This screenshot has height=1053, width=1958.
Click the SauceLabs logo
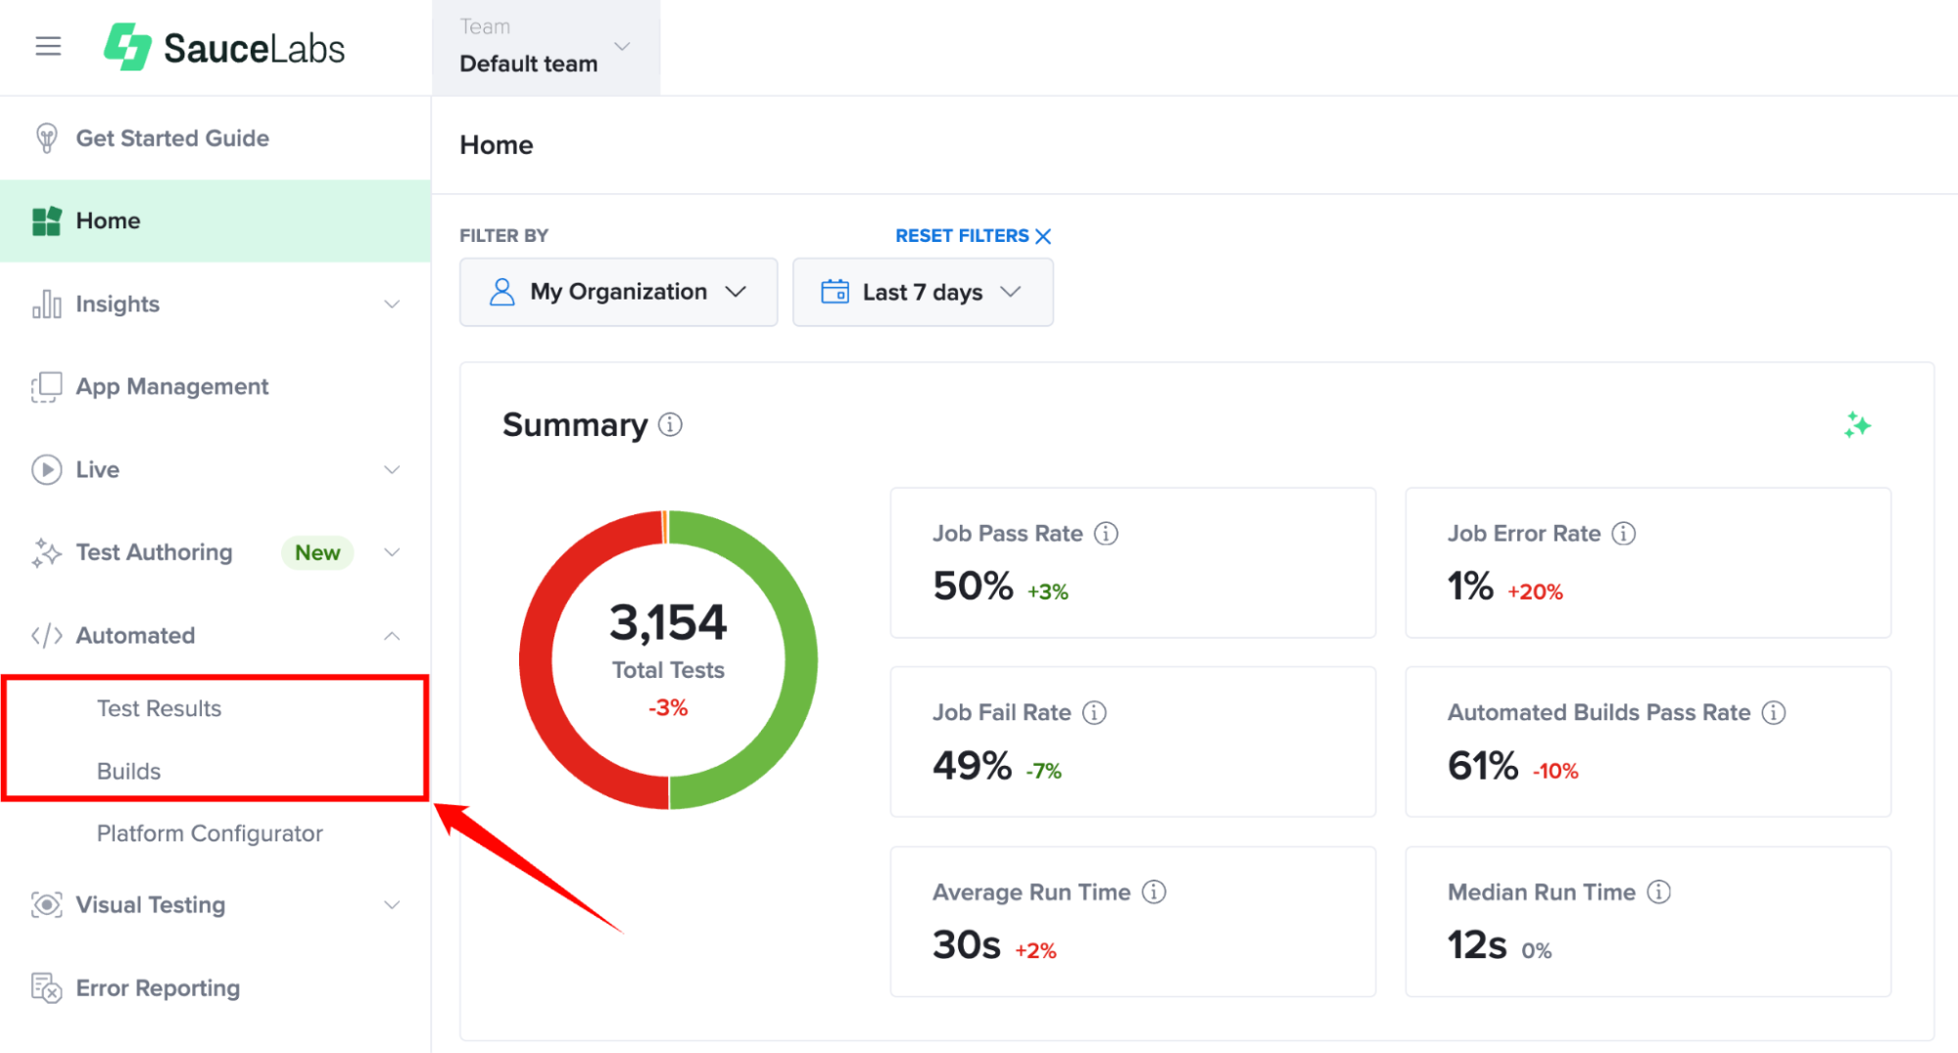click(x=224, y=47)
